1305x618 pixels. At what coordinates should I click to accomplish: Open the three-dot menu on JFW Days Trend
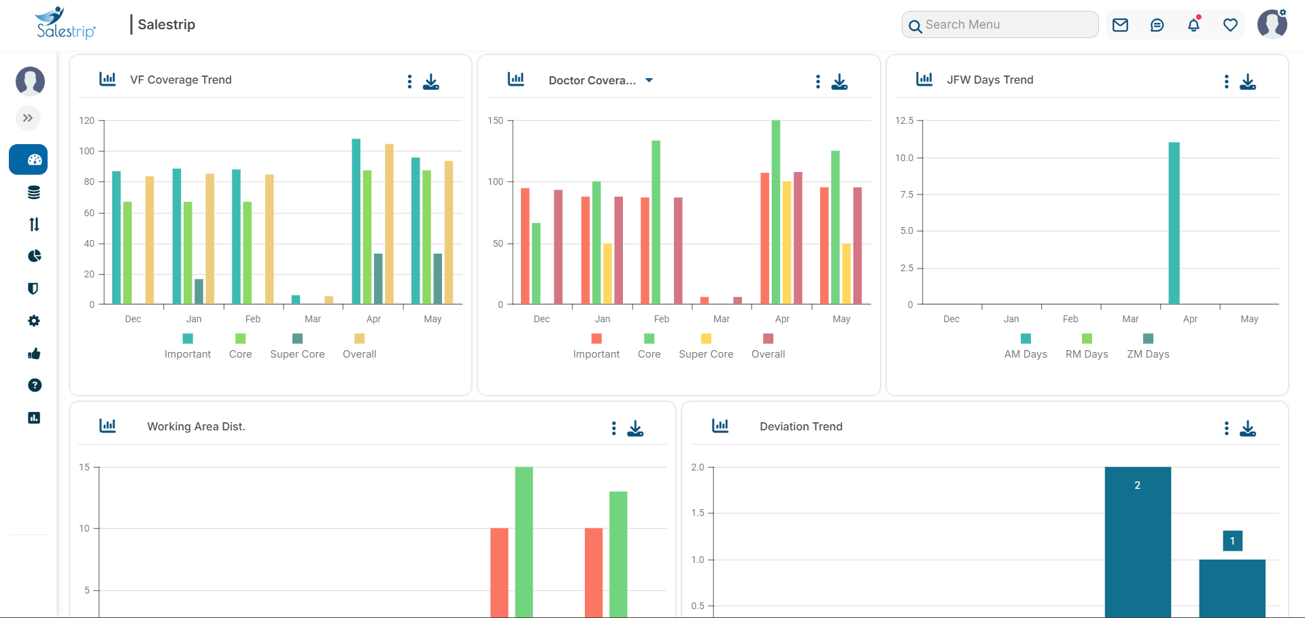[x=1226, y=82]
